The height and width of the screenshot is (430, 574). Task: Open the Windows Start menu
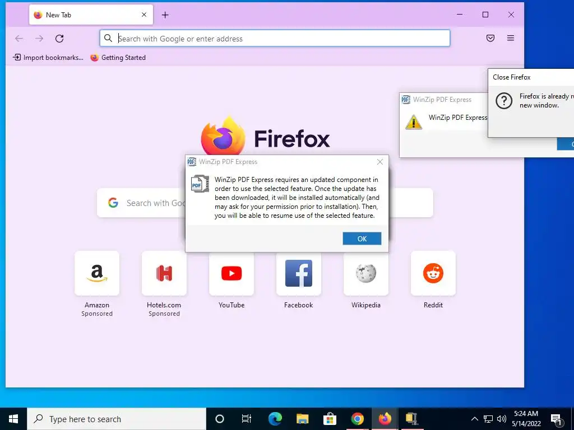[13, 419]
